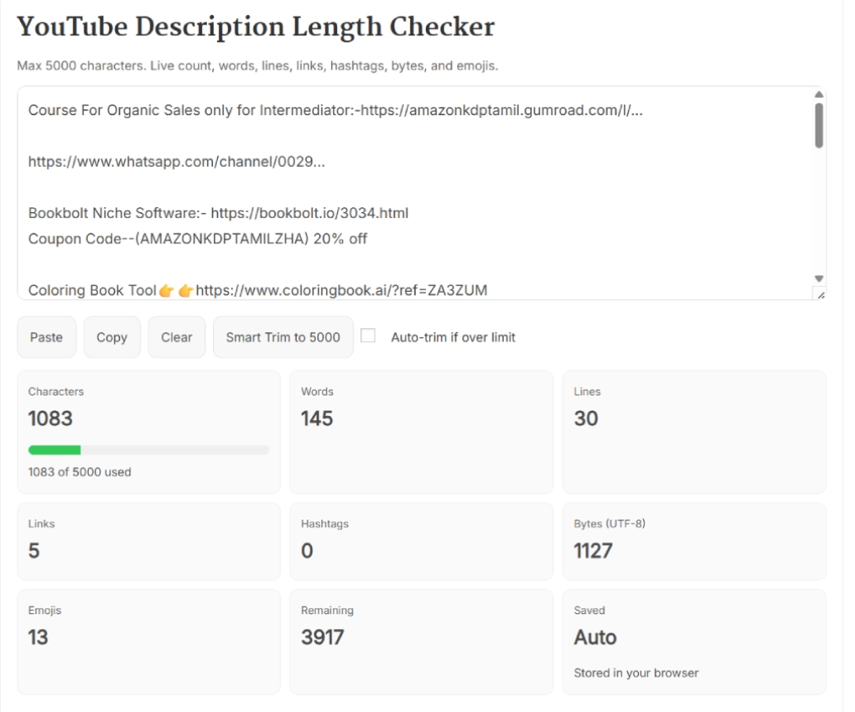Click the Bookbolt Niche Software line
This screenshot has width=855, height=712.
tap(218, 213)
